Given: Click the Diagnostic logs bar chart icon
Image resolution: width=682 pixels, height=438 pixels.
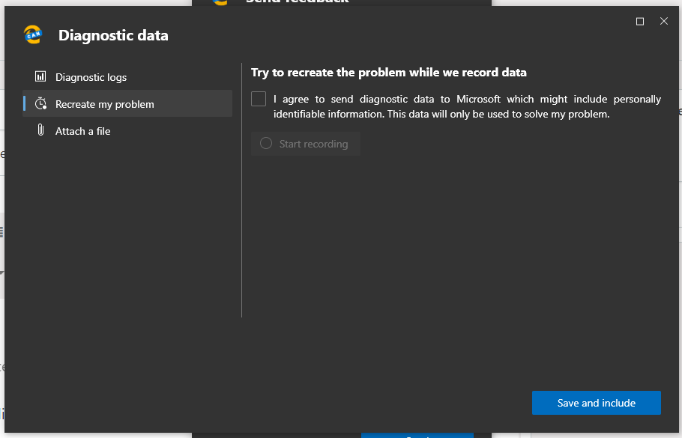Looking at the screenshot, I should [40, 77].
